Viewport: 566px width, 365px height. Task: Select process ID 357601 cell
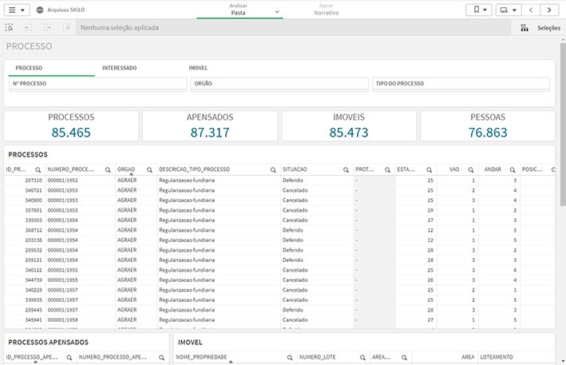34,210
